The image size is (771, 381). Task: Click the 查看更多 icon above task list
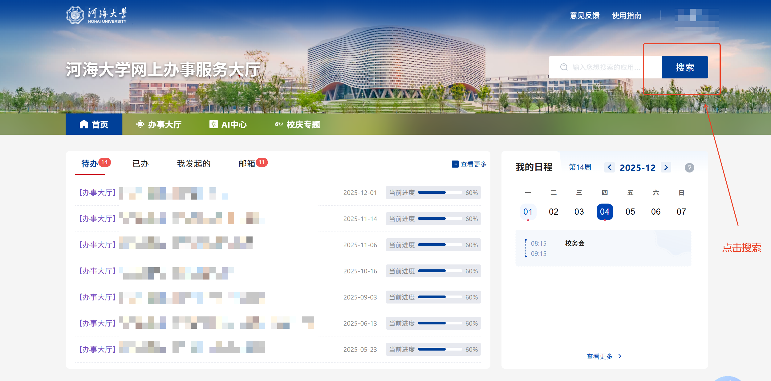[x=455, y=164]
